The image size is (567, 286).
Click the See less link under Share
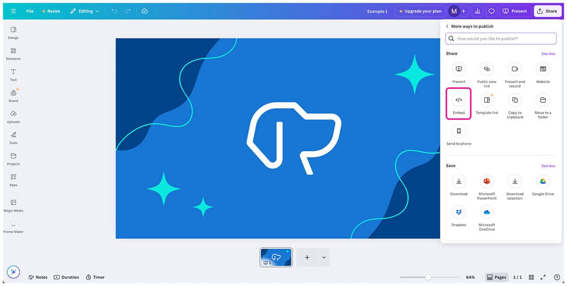point(548,53)
